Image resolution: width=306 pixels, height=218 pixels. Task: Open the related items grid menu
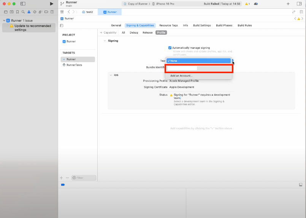pos(62,12)
